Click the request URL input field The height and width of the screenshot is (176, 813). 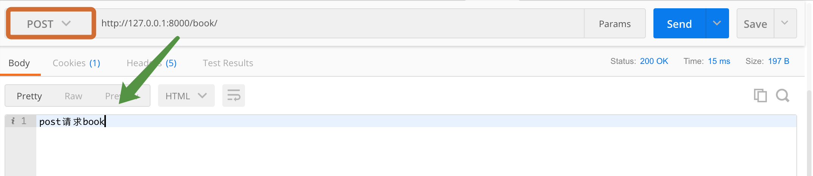[x=340, y=23]
